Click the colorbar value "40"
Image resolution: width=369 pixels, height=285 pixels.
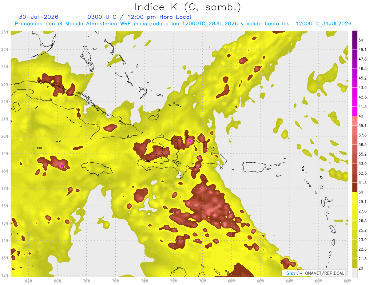coord(361,116)
